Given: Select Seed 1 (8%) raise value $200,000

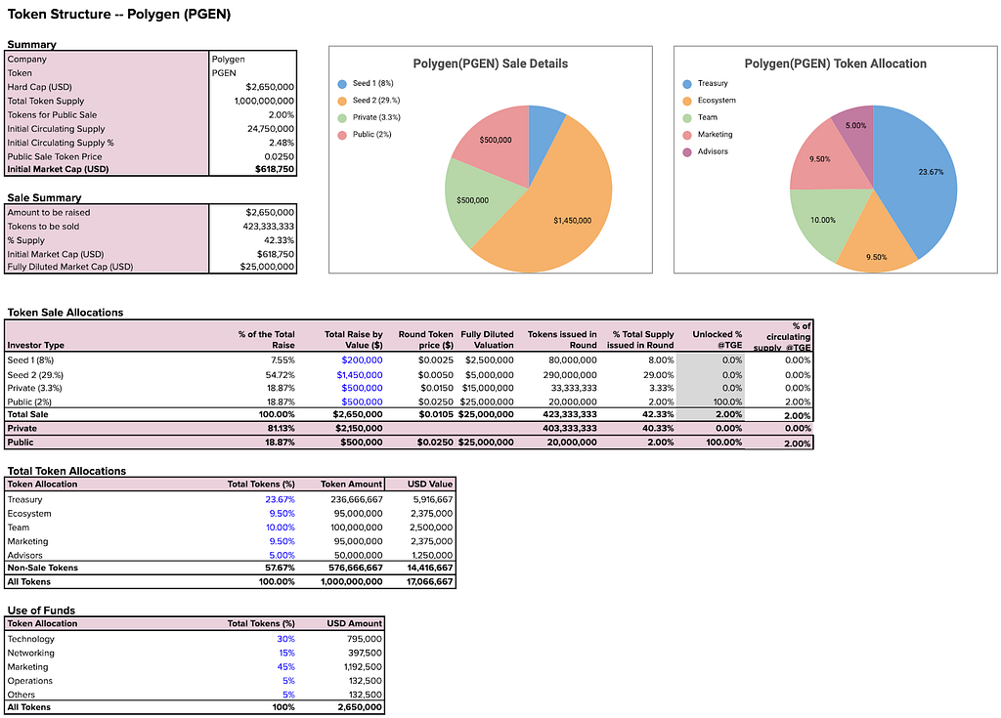Looking at the screenshot, I should pos(362,359).
